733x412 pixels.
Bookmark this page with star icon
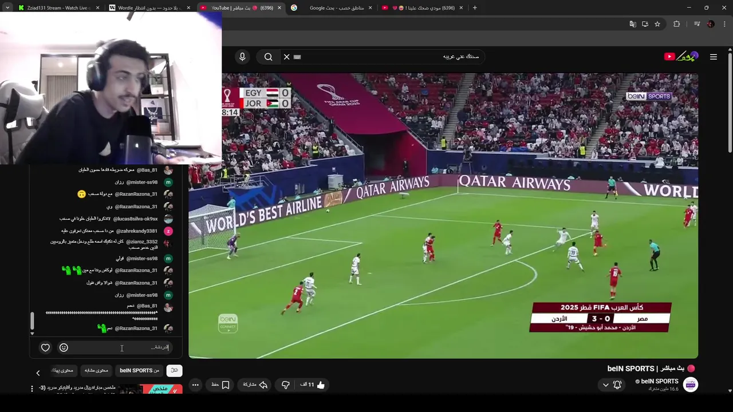pos(657,24)
